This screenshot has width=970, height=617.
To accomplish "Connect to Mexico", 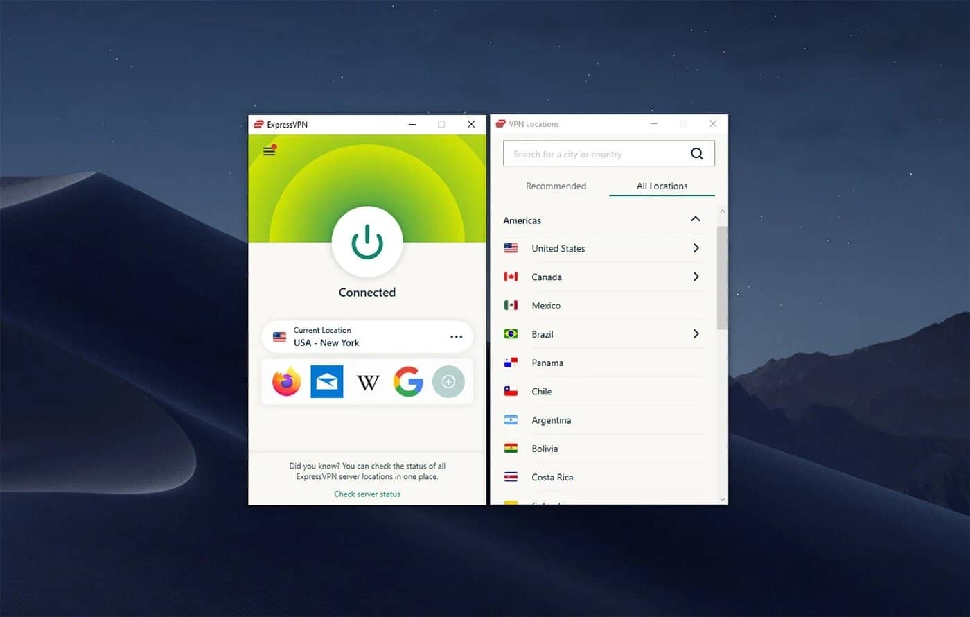I will (x=603, y=306).
